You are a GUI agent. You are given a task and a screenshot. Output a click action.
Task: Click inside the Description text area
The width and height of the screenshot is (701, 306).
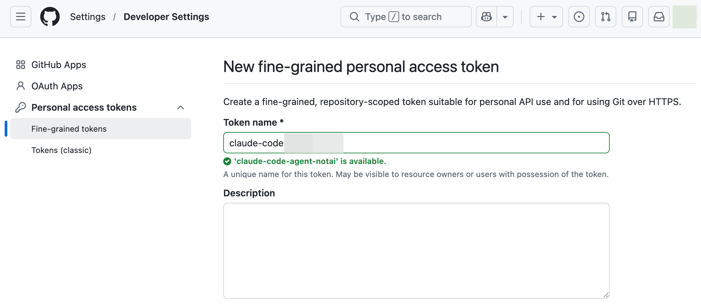[x=416, y=250]
